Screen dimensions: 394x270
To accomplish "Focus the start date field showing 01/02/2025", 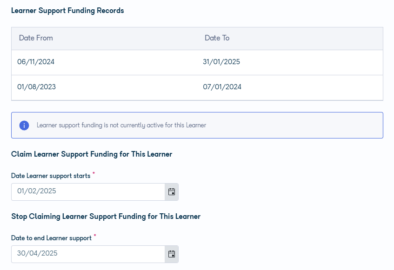I will point(88,192).
